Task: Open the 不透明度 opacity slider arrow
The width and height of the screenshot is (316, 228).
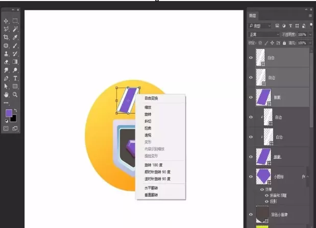Action: (x=310, y=35)
